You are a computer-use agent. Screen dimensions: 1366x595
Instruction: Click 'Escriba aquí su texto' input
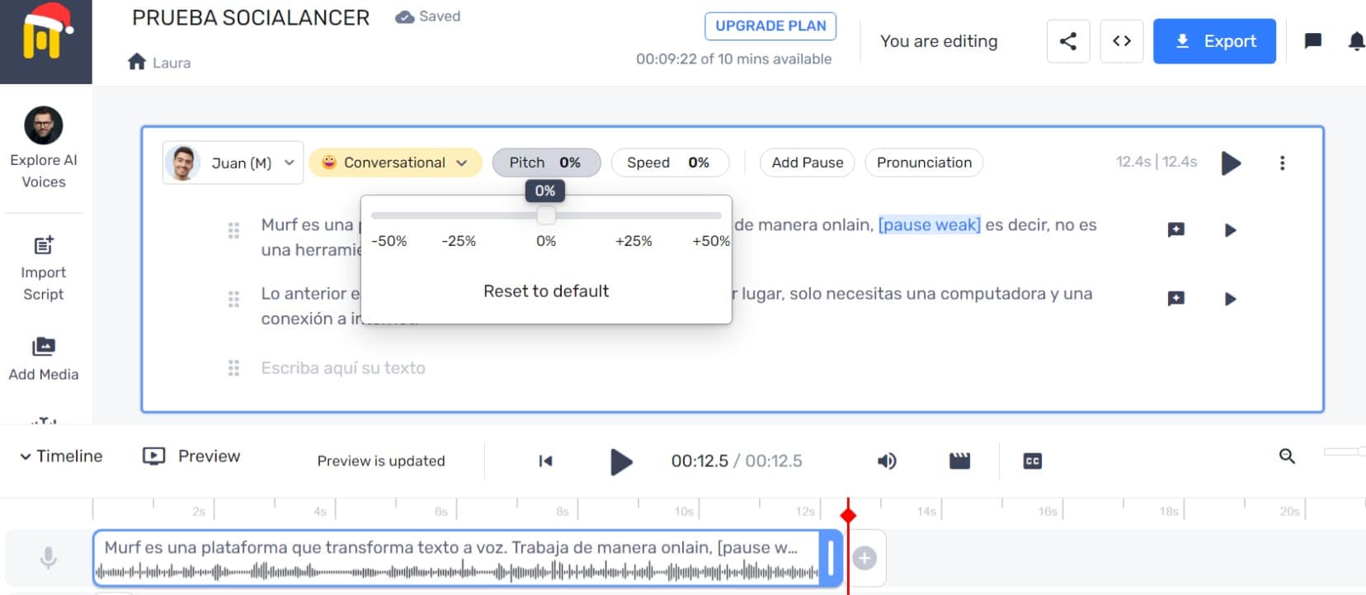343,368
